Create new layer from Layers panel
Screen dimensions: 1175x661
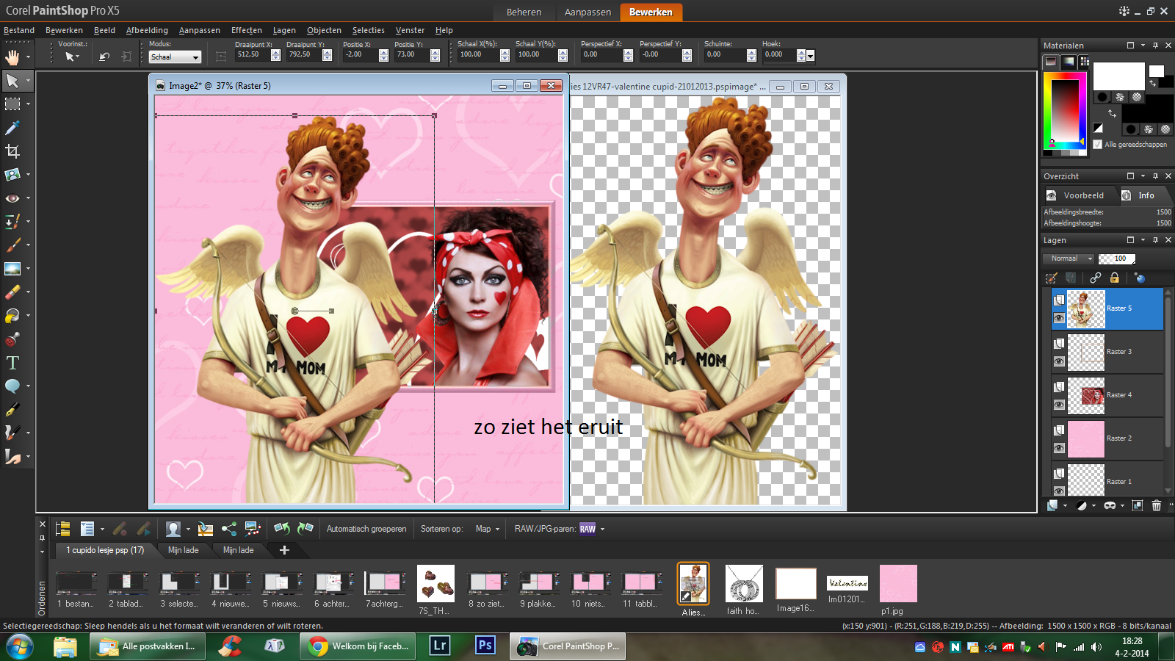click(x=1052, y=505)
